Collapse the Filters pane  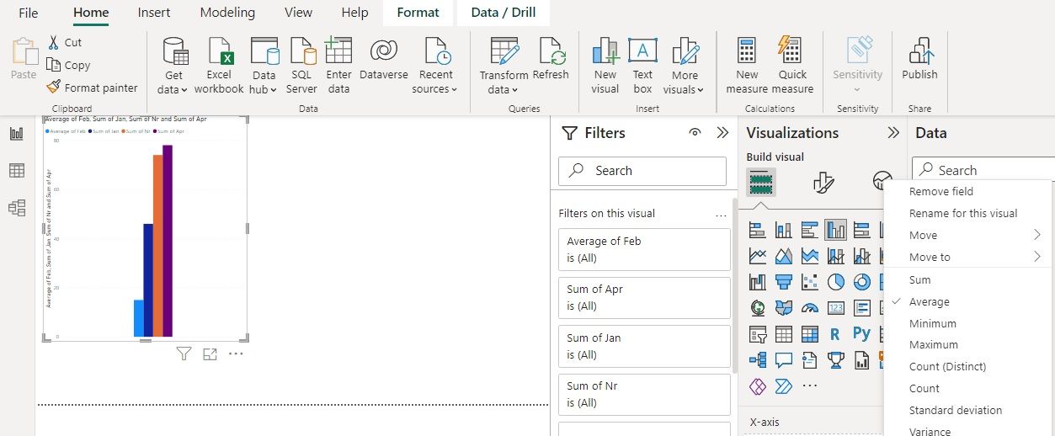click(x=722, y=133)
